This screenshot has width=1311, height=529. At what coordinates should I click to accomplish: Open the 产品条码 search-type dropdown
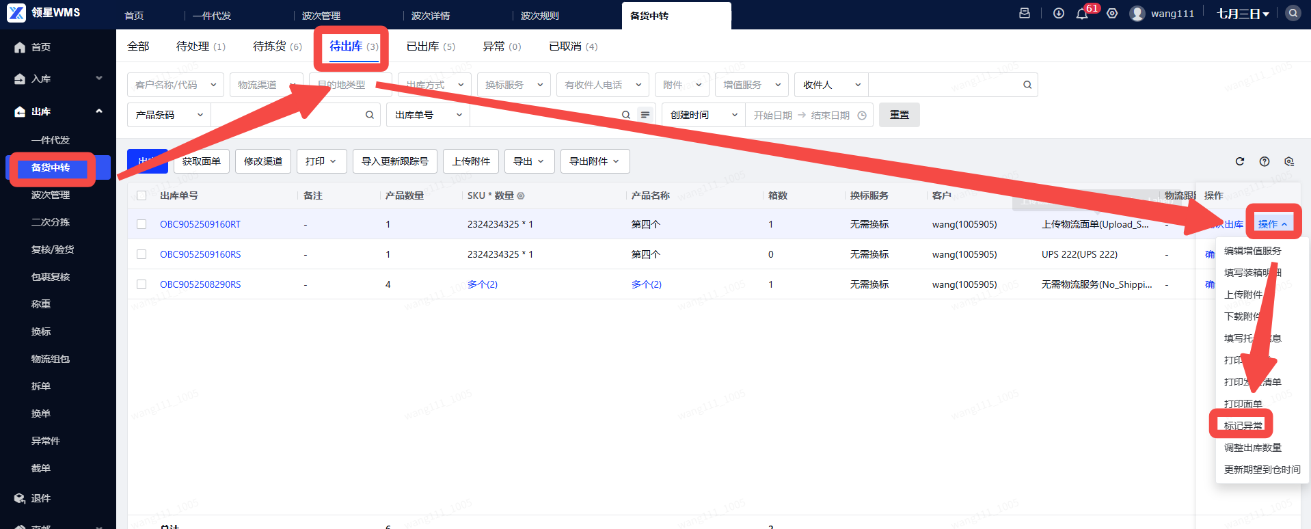coord(169,115)
